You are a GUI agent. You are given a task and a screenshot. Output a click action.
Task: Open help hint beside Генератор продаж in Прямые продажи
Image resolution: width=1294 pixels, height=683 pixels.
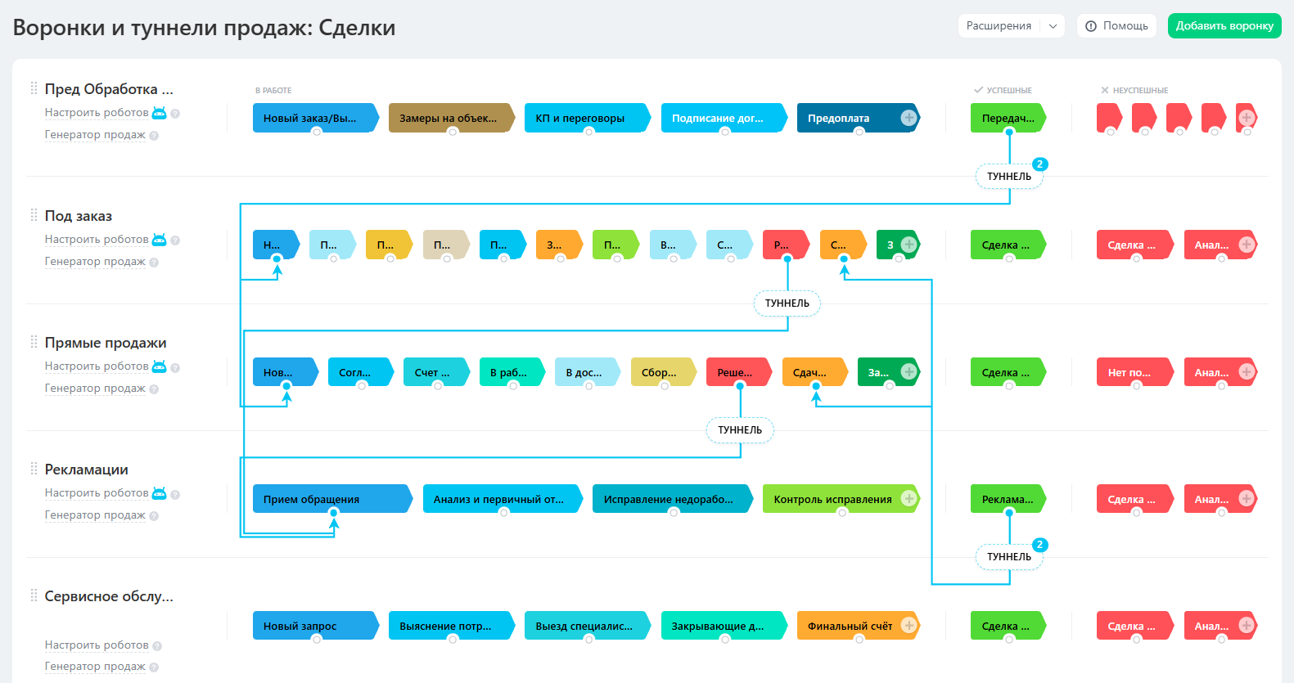pyautogui.click(x=154, y=389)
